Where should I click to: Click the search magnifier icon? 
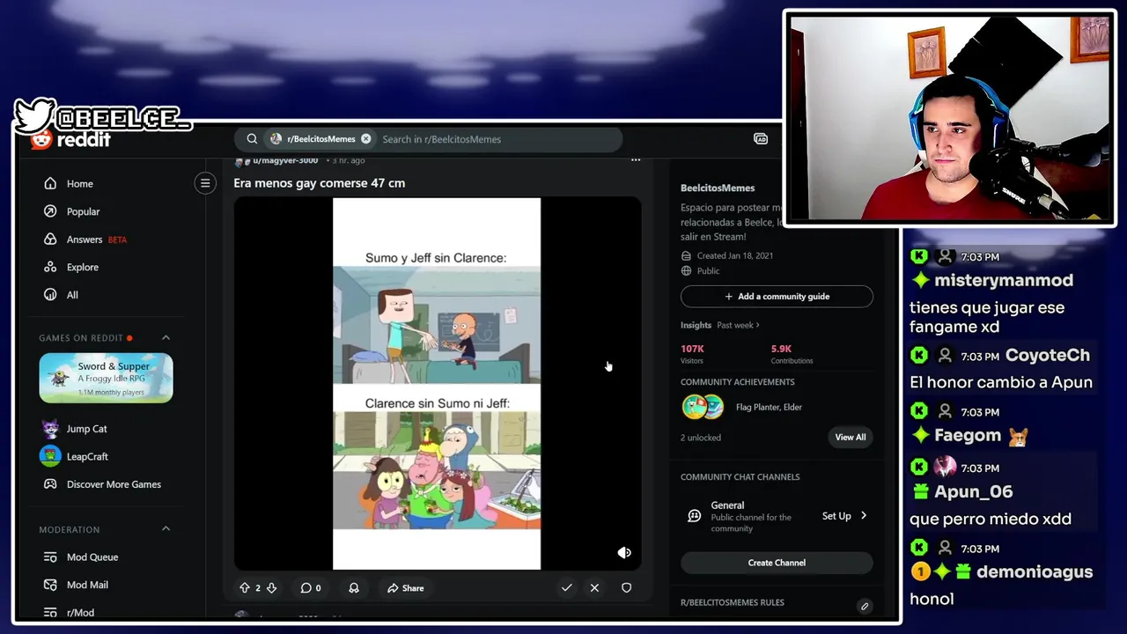coord(252,139)
